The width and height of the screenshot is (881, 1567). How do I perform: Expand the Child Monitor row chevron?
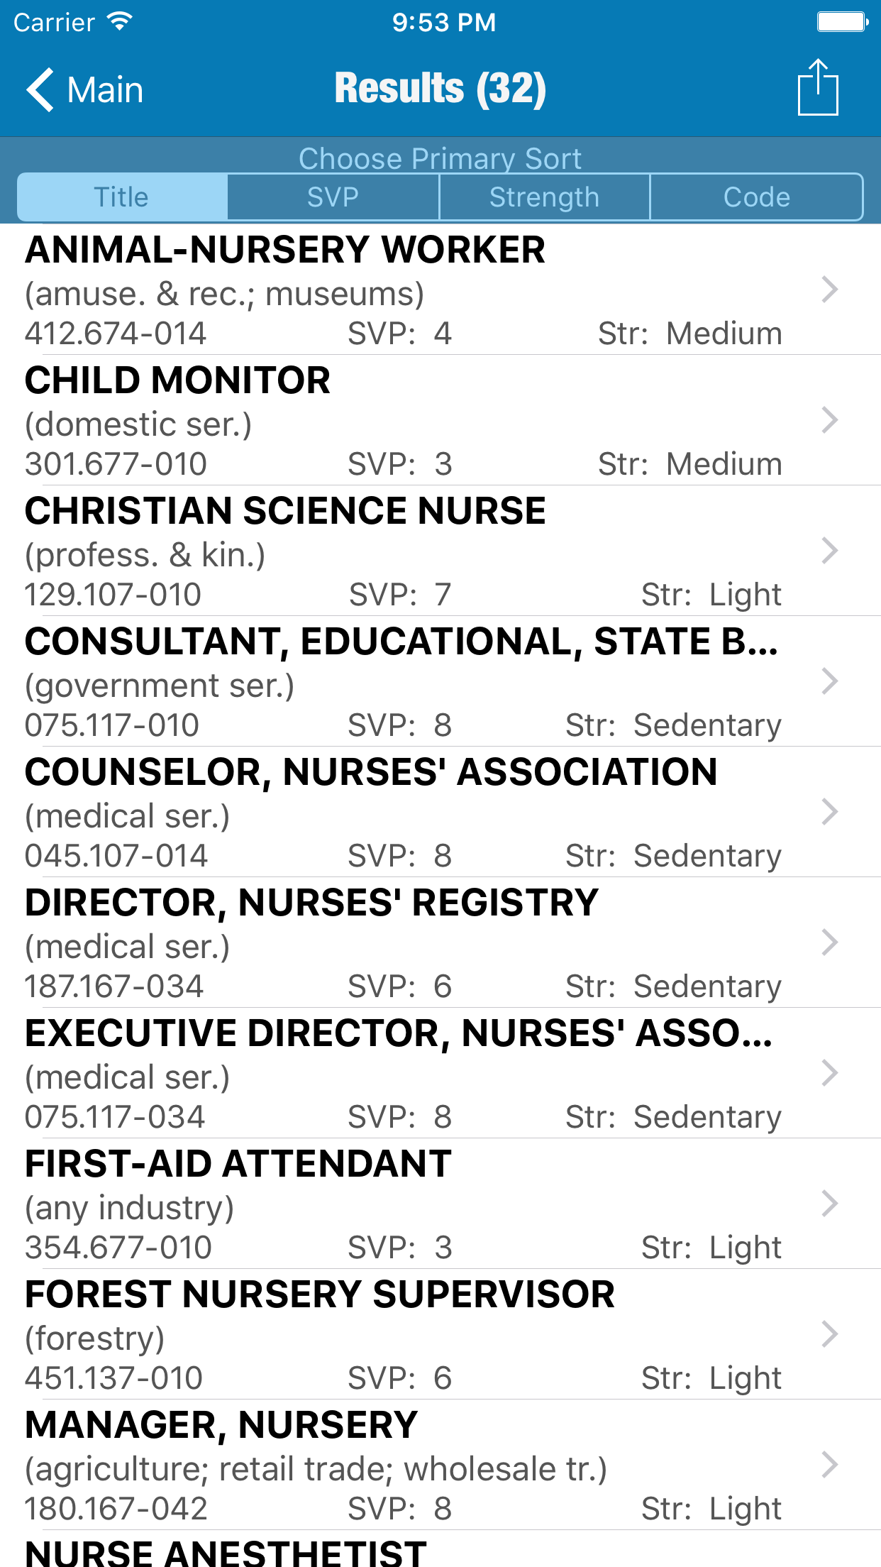pyautogui.click(x=829, y=420)
